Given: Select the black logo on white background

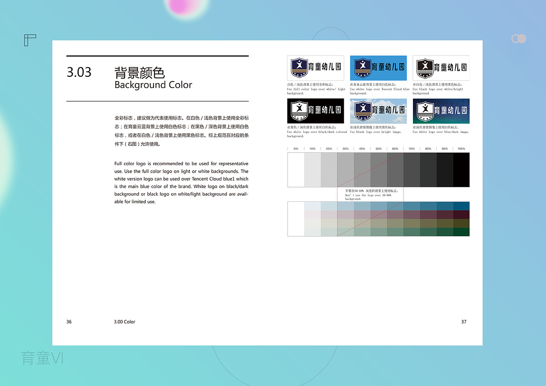Looking at the screenshot, I should point(441,68).
